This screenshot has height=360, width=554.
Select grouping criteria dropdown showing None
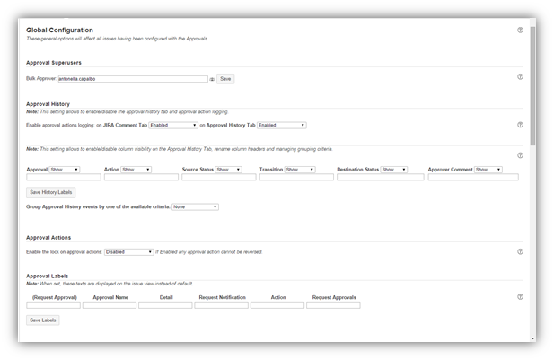[x=195, y=206]
